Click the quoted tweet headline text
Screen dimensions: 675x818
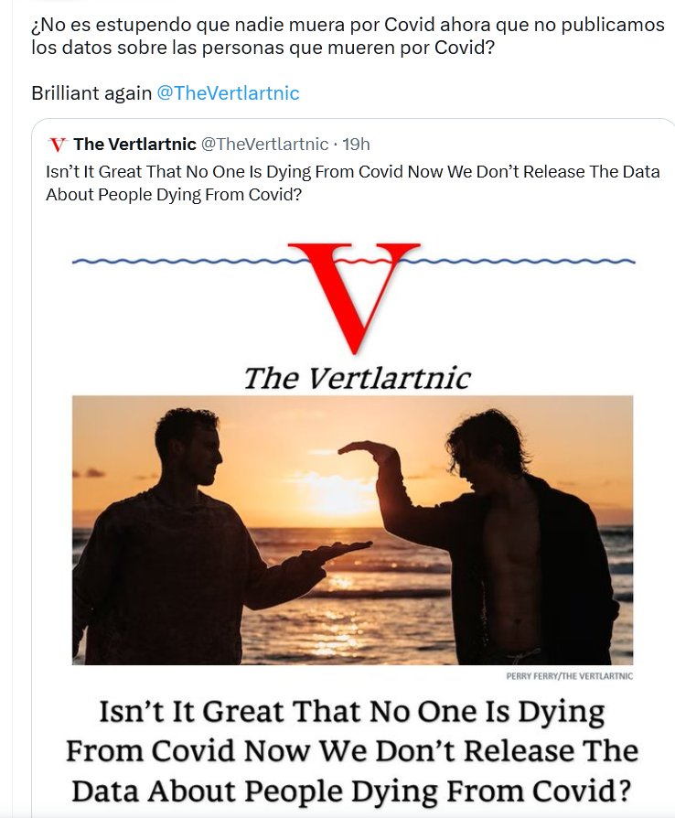coord(352,183)
